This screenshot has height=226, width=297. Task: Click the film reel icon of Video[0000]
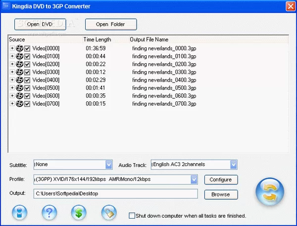(x=19, y=48)
